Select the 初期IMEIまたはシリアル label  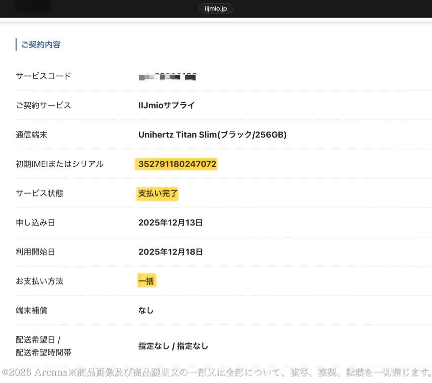point(59,164)
